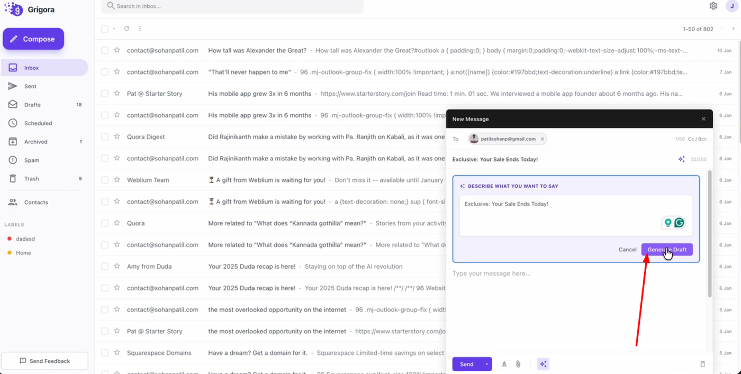The height and width of the screenshot is (374, 741).
Task: Click Generate Draft button
Action: tap(667, 250)
